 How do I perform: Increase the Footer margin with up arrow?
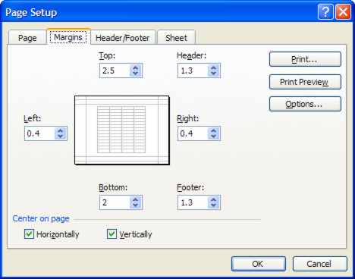pyautogui.click(x=214, y=199)
